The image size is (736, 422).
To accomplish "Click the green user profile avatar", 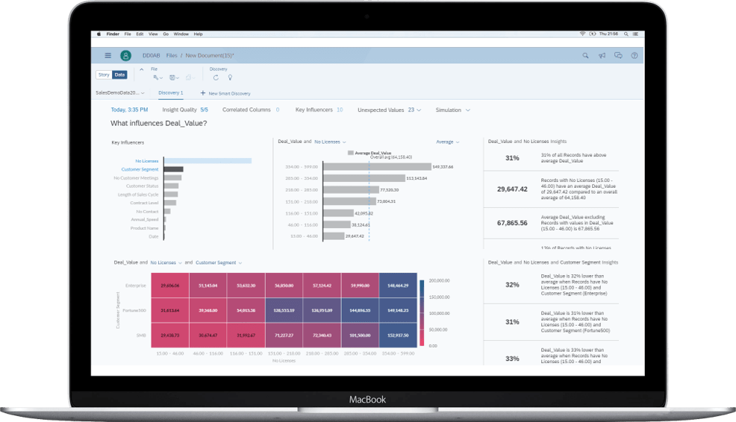I will coord(125,55).
